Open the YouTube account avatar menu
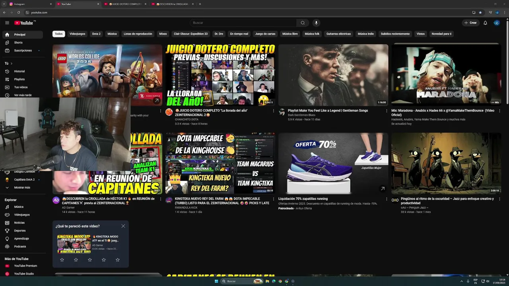 tap(497, 23)
